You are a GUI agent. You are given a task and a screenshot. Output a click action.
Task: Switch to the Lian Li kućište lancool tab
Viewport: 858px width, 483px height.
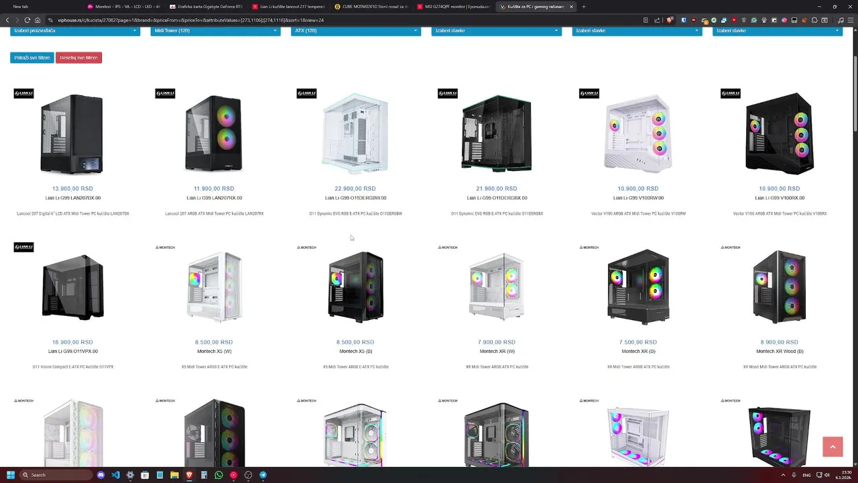(x=289, y=7)
